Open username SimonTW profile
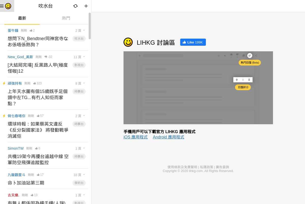This screenshot has width=305, height=204. [16, 148]
